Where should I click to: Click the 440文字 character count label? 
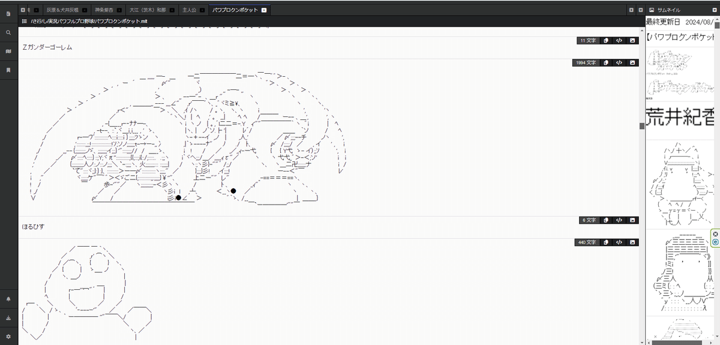tap(587, 242)
